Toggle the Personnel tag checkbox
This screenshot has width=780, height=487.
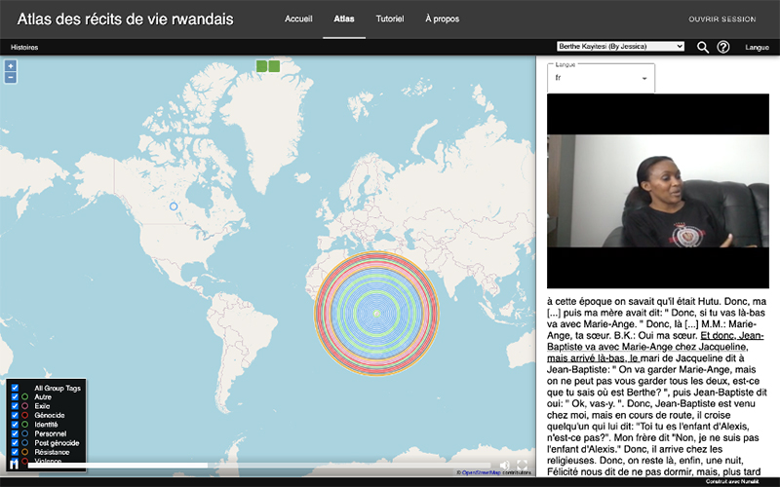pos(15,433)
